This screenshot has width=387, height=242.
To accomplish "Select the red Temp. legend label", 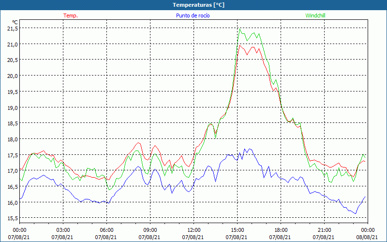I will (71, 15).
